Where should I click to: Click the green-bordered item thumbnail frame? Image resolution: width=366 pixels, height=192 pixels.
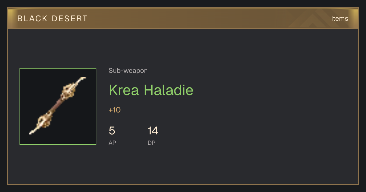click(58, 106)
